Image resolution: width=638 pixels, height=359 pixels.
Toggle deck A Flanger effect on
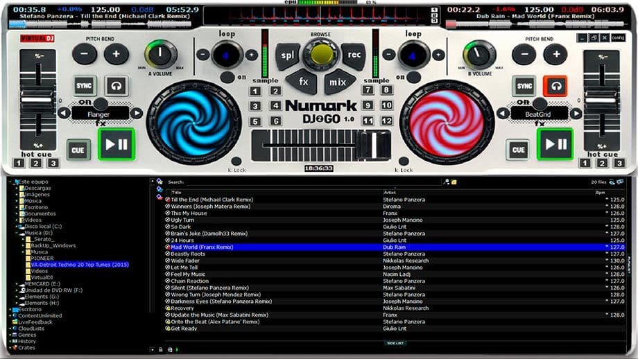click(101, 103)
